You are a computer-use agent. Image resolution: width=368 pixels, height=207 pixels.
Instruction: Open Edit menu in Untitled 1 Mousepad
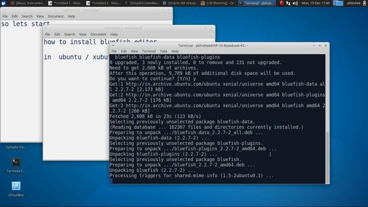point(57,34)
